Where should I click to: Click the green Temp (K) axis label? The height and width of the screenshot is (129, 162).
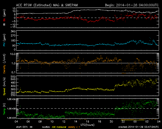4,108
